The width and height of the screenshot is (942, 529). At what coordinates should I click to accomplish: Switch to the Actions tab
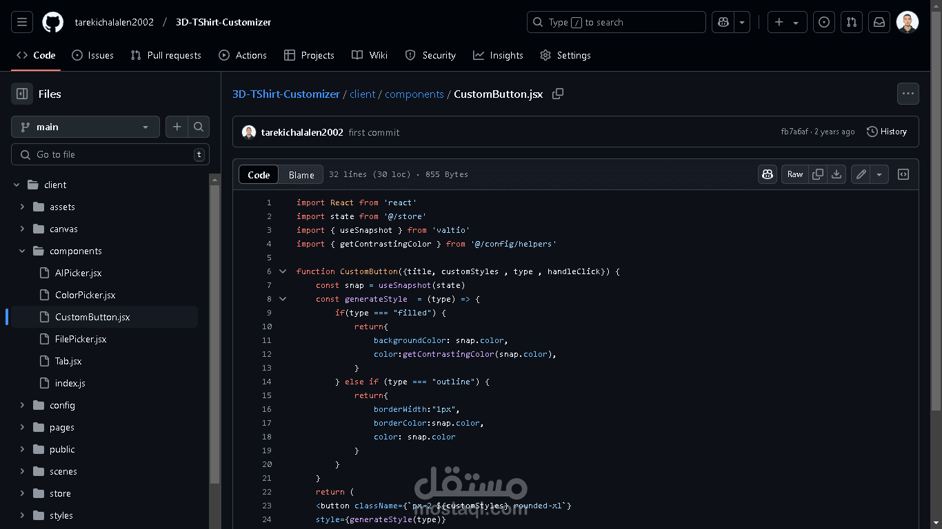243,55
